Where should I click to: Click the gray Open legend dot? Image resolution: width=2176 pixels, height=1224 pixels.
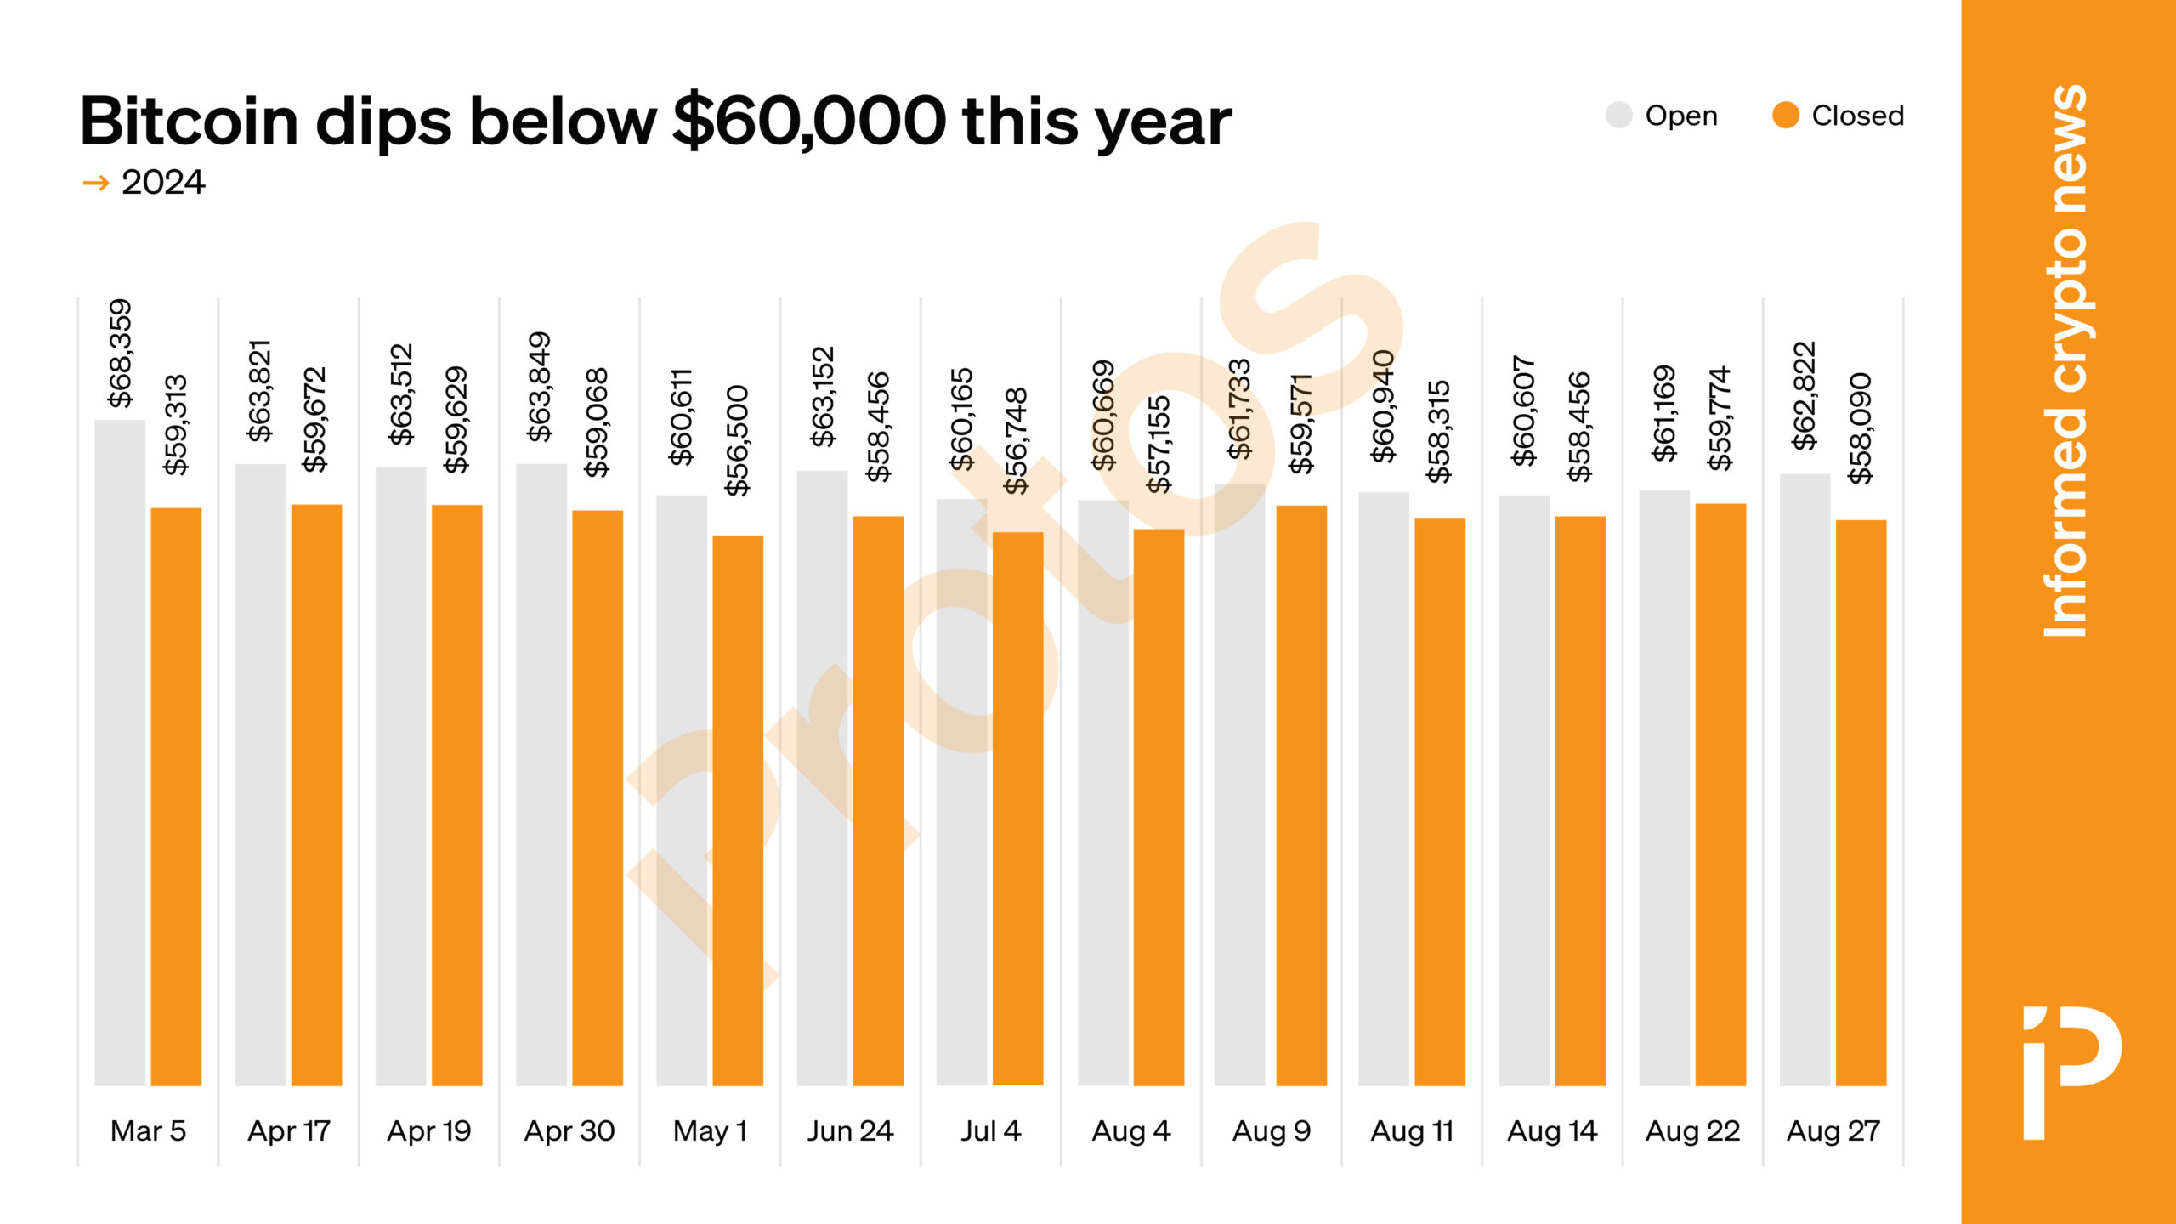point(1618,116)
